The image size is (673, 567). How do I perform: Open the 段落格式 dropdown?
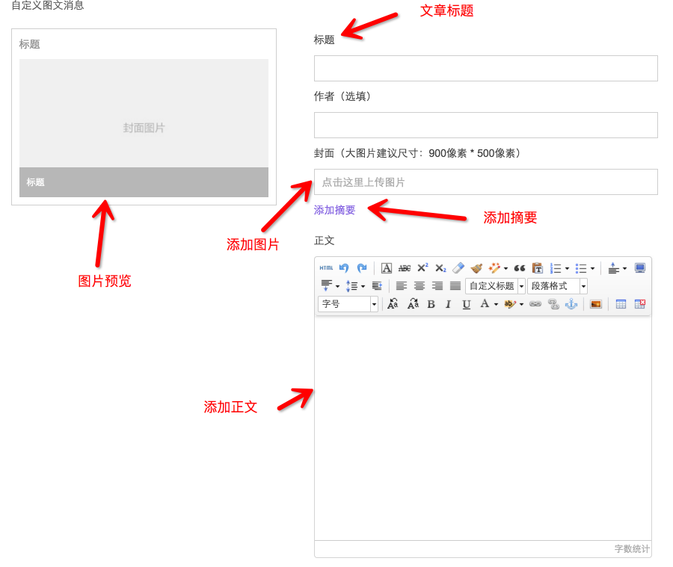[583, 286]
